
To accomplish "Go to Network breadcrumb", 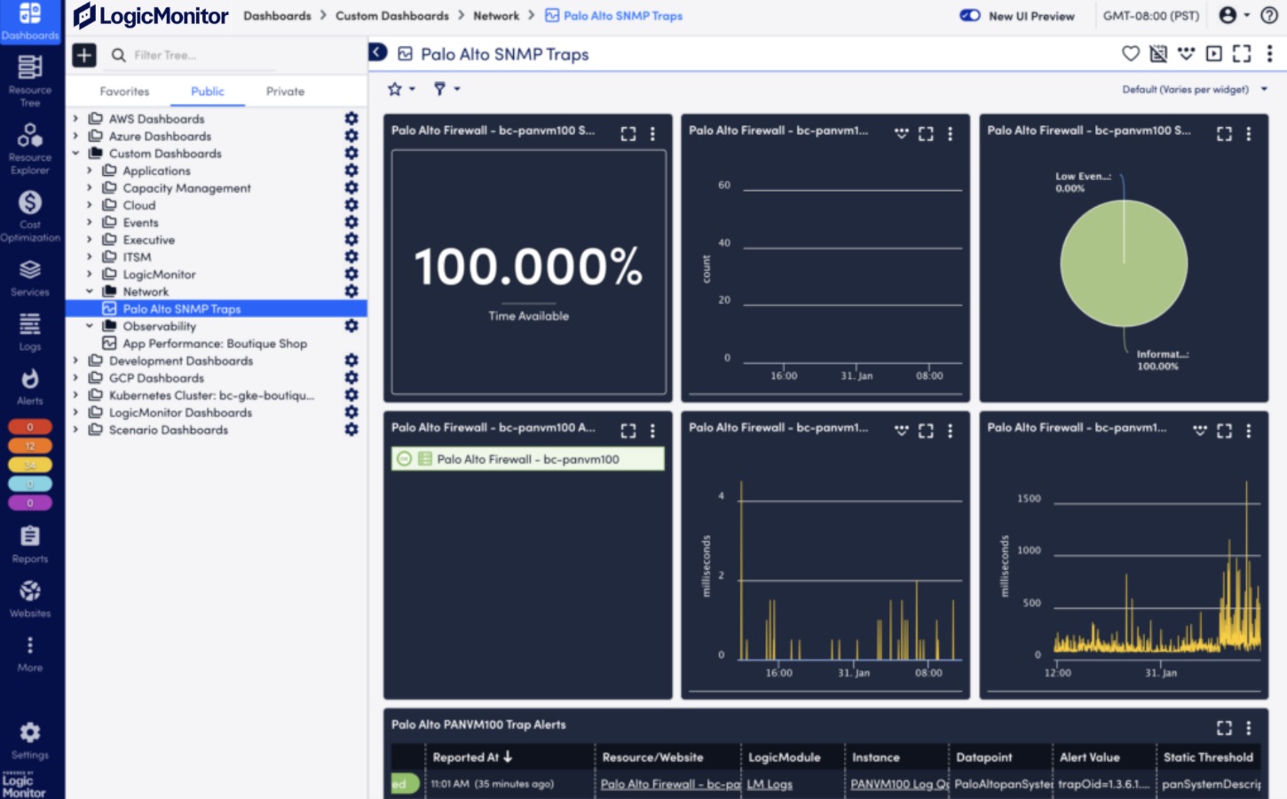I will [x=496, y=16].
